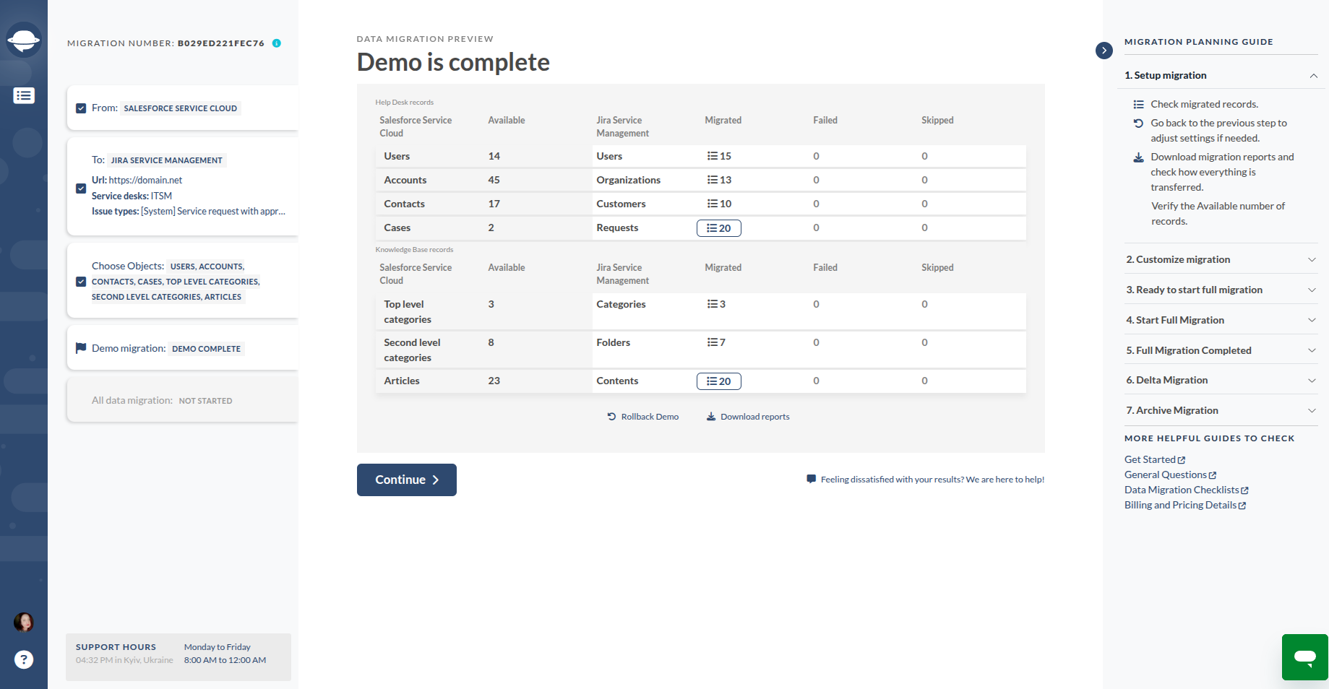The image size is (1329, 689).
Task: Expand Customize migration section
Action: 1221,259
